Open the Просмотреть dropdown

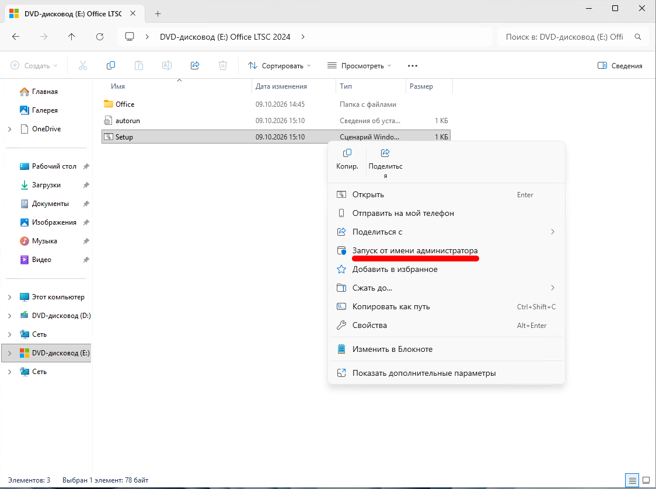[359, 66]
